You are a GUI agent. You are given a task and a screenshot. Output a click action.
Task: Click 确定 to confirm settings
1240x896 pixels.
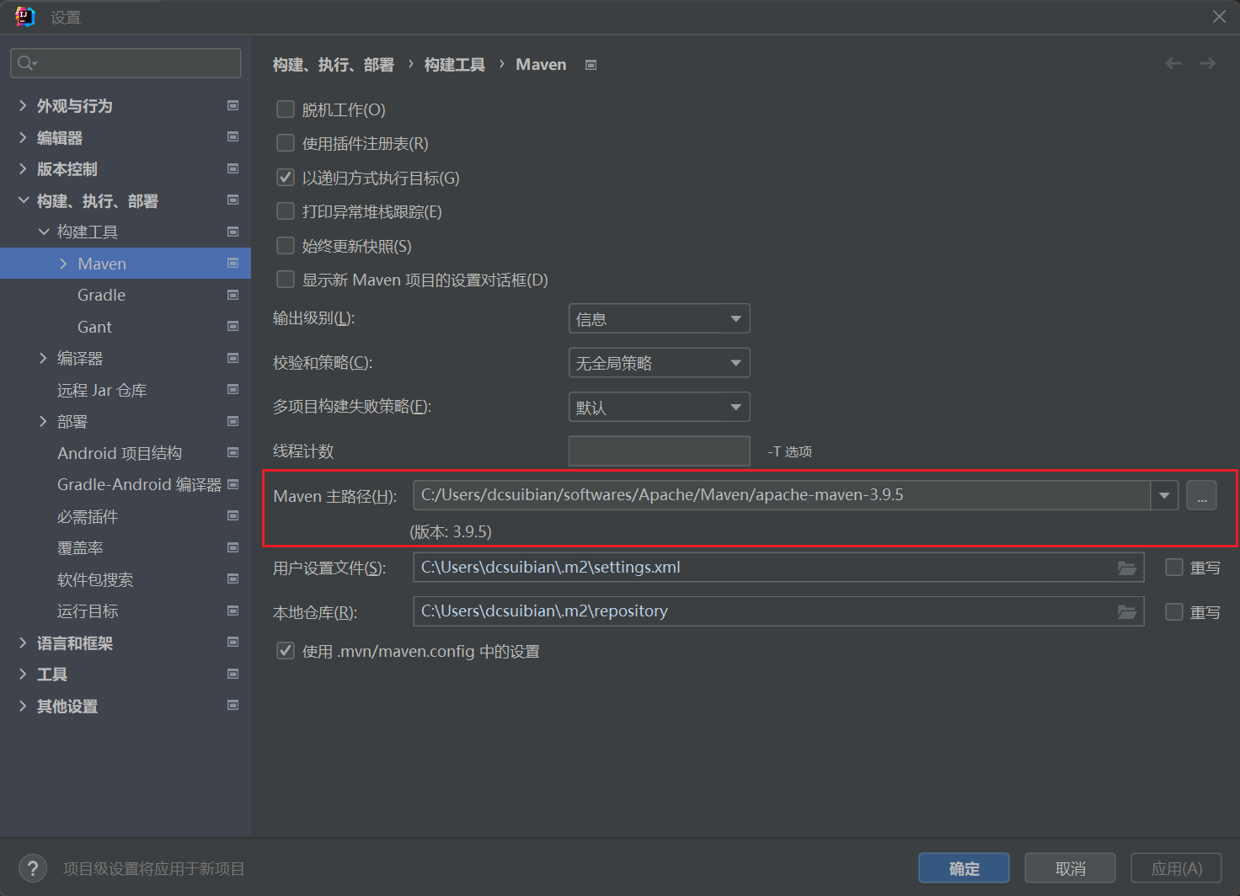pyautogui.click(x=964, y=868)
